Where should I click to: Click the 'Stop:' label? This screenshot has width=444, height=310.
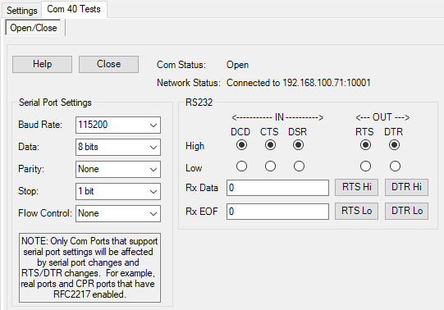click(28, 191)
